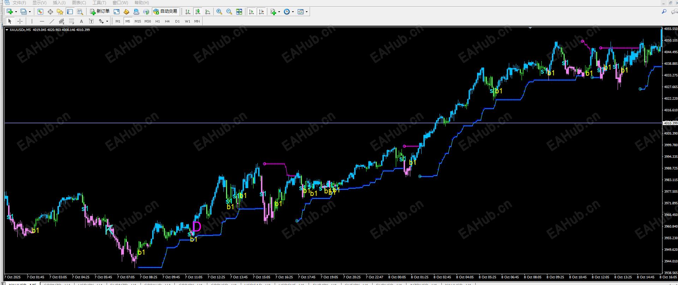The height and width of the screenshot is (285, 678).
Task: Open the virtual hosting cloud icon
Action: [x=136, y=12]
